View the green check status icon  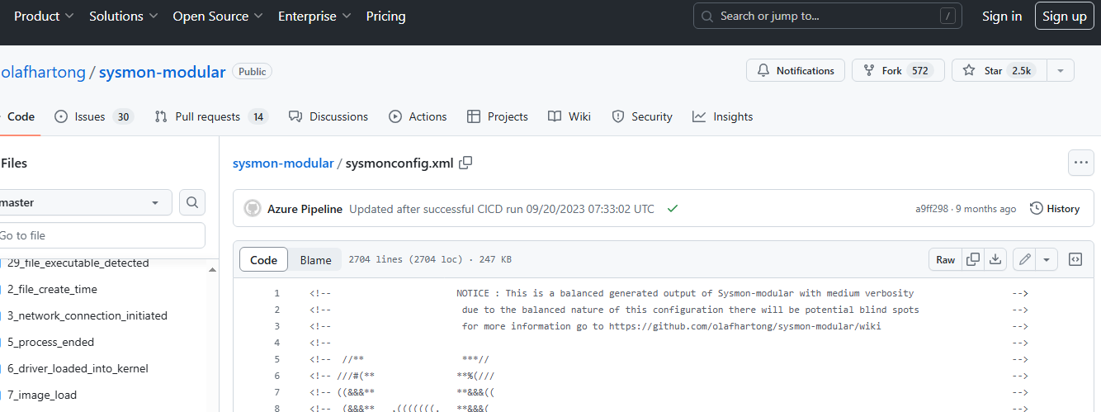673,209
